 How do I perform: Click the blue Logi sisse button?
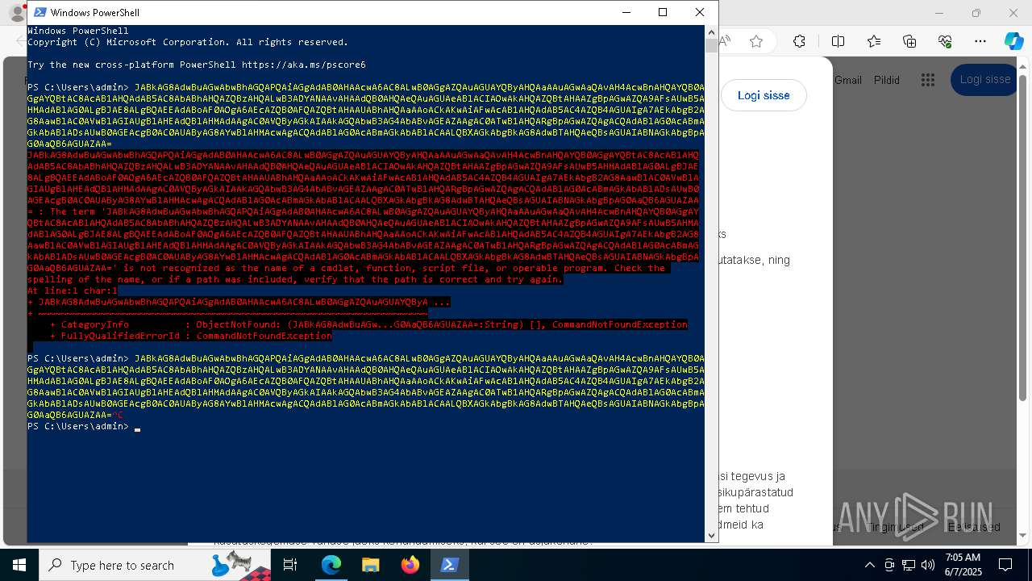pos(985,79)
